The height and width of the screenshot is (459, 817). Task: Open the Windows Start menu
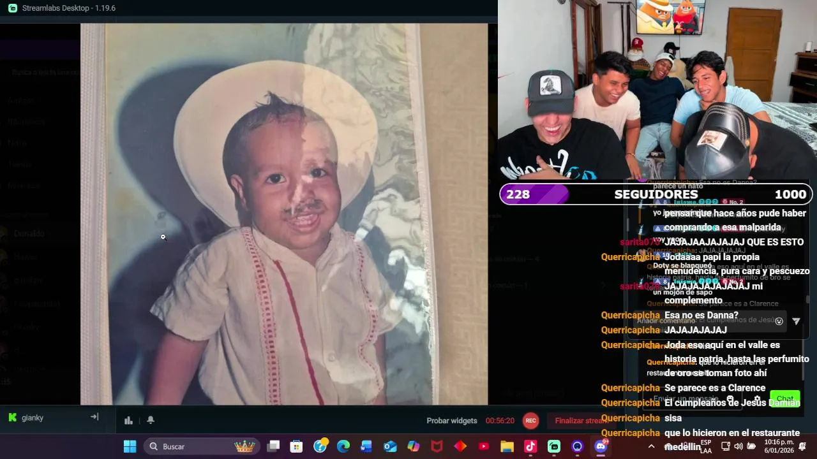[130, 446]
